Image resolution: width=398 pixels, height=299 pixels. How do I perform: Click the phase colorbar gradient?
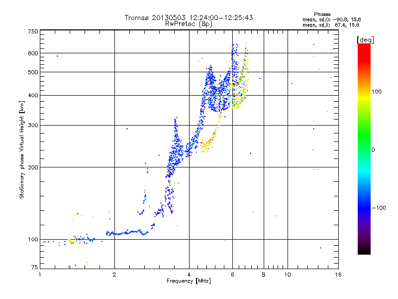364,149
